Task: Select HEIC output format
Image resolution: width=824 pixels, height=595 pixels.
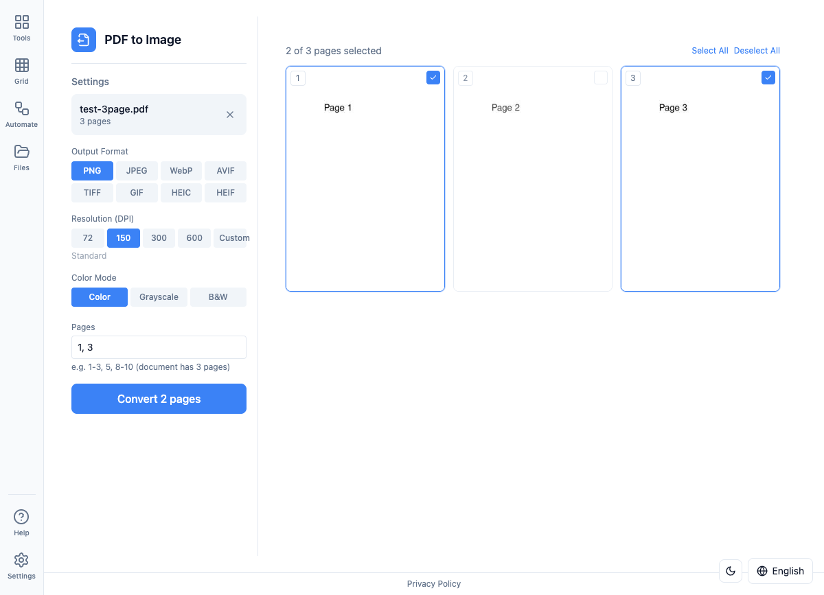Action: [181, 193]
